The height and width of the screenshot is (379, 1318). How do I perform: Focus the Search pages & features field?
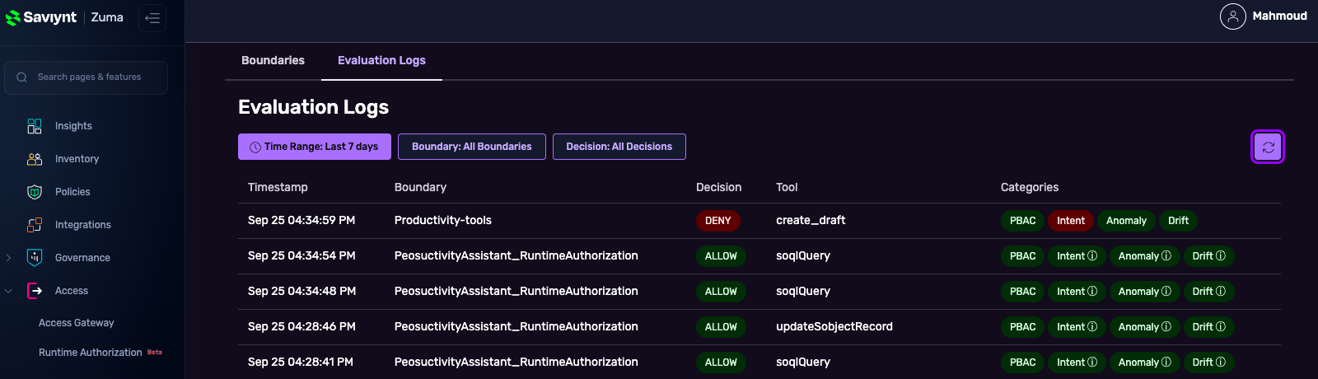[86, 77]
